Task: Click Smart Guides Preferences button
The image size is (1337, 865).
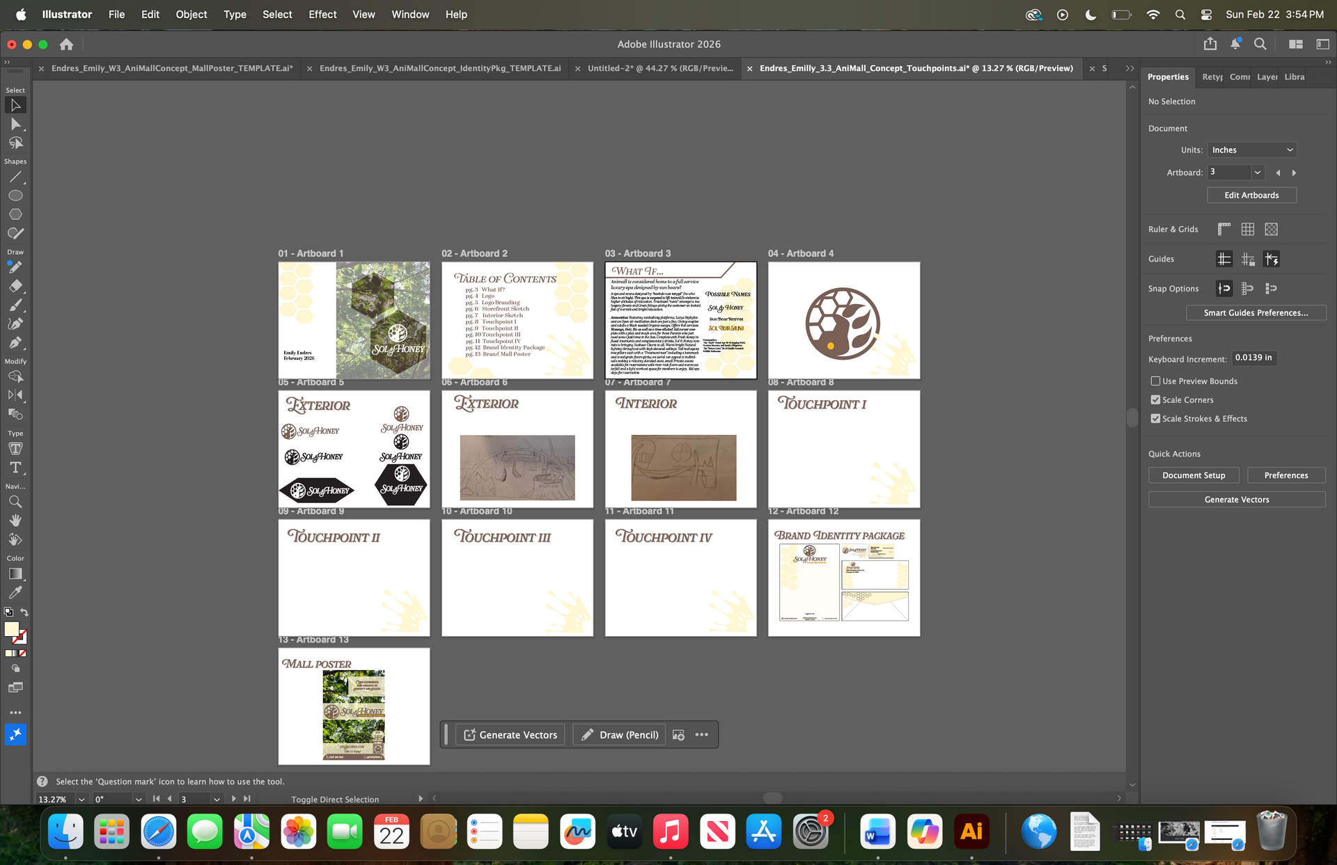Action: (1256, 312)
